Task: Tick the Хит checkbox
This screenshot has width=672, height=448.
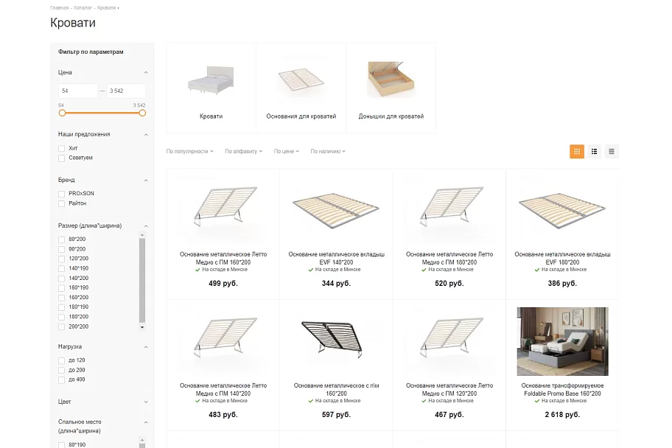Action: [x=61, y=148]
